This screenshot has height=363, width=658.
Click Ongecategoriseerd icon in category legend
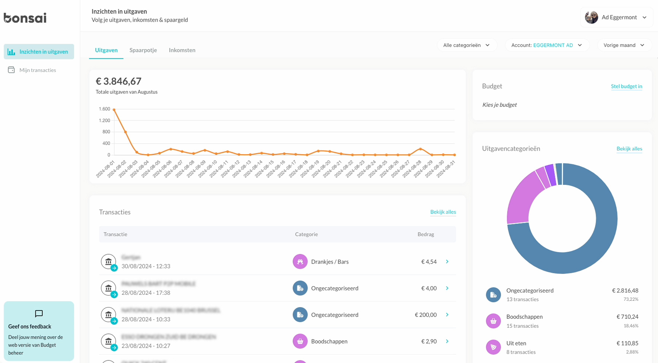pyautogui.click(x=493, y=295)
